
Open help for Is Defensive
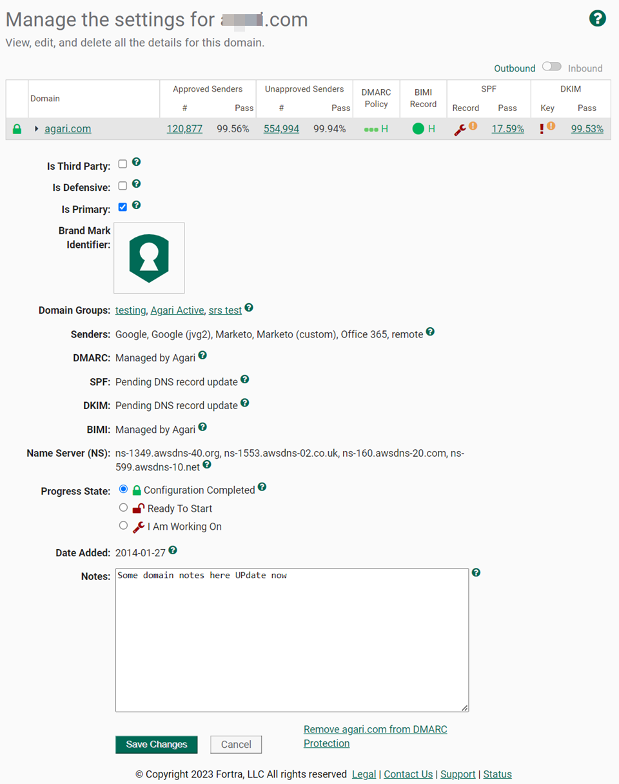click(136, 184)
